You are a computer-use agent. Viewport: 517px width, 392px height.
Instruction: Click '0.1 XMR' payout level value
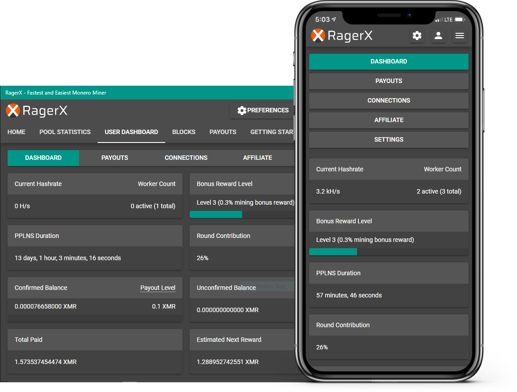pos(163,306)
